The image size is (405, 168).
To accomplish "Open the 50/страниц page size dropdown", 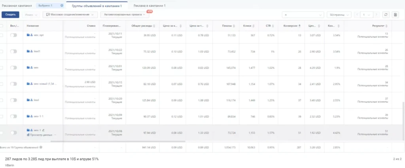I will pos(339,15).
